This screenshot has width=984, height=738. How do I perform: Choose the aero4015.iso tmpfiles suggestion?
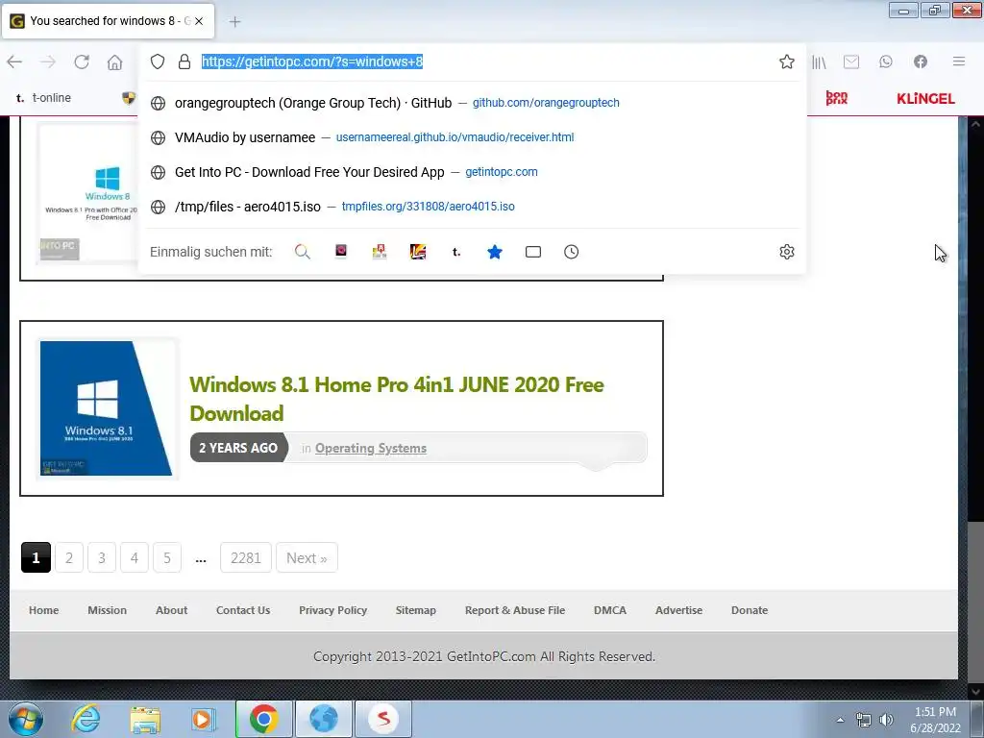click(472, 207)
